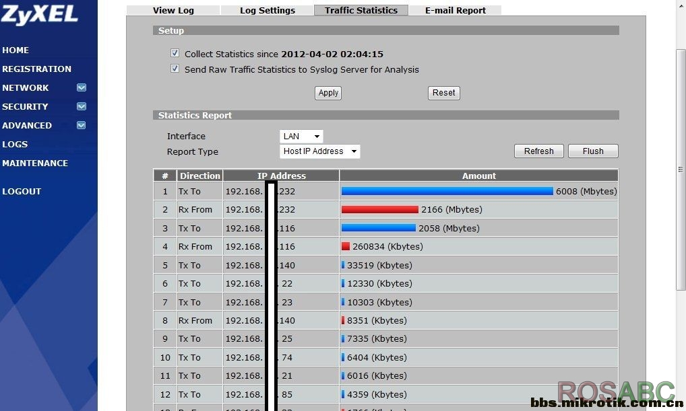Open SECURITY sidebar menu
Image resolution: width=686 pixels, height=411 pixels.
(25, 106)
